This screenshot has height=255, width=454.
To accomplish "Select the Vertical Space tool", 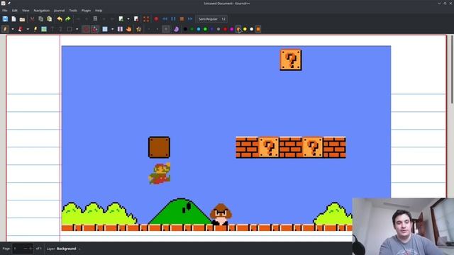I will click(x=120, y=29).
